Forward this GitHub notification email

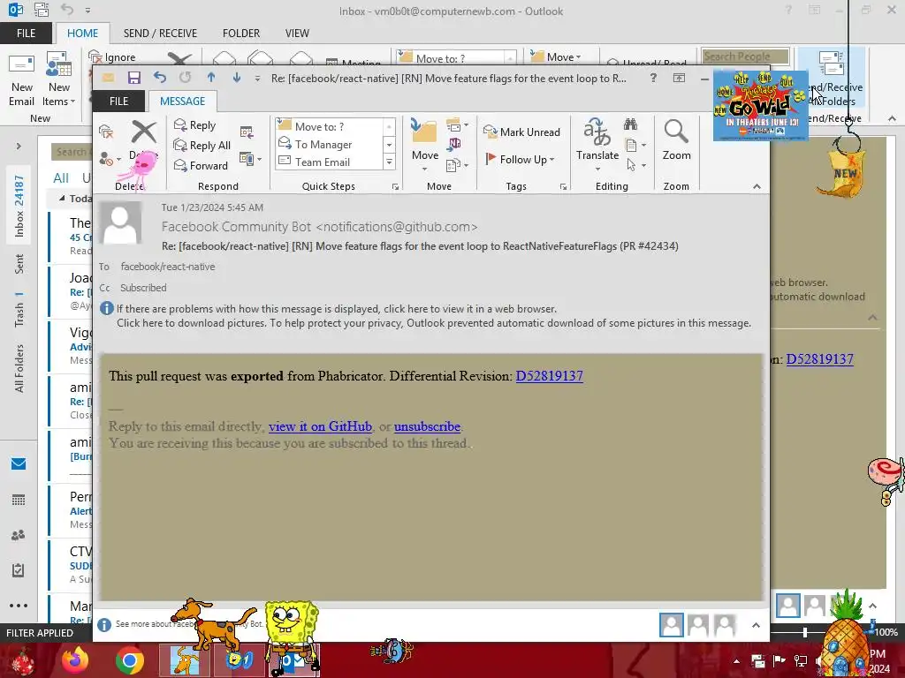pos(201,165)
